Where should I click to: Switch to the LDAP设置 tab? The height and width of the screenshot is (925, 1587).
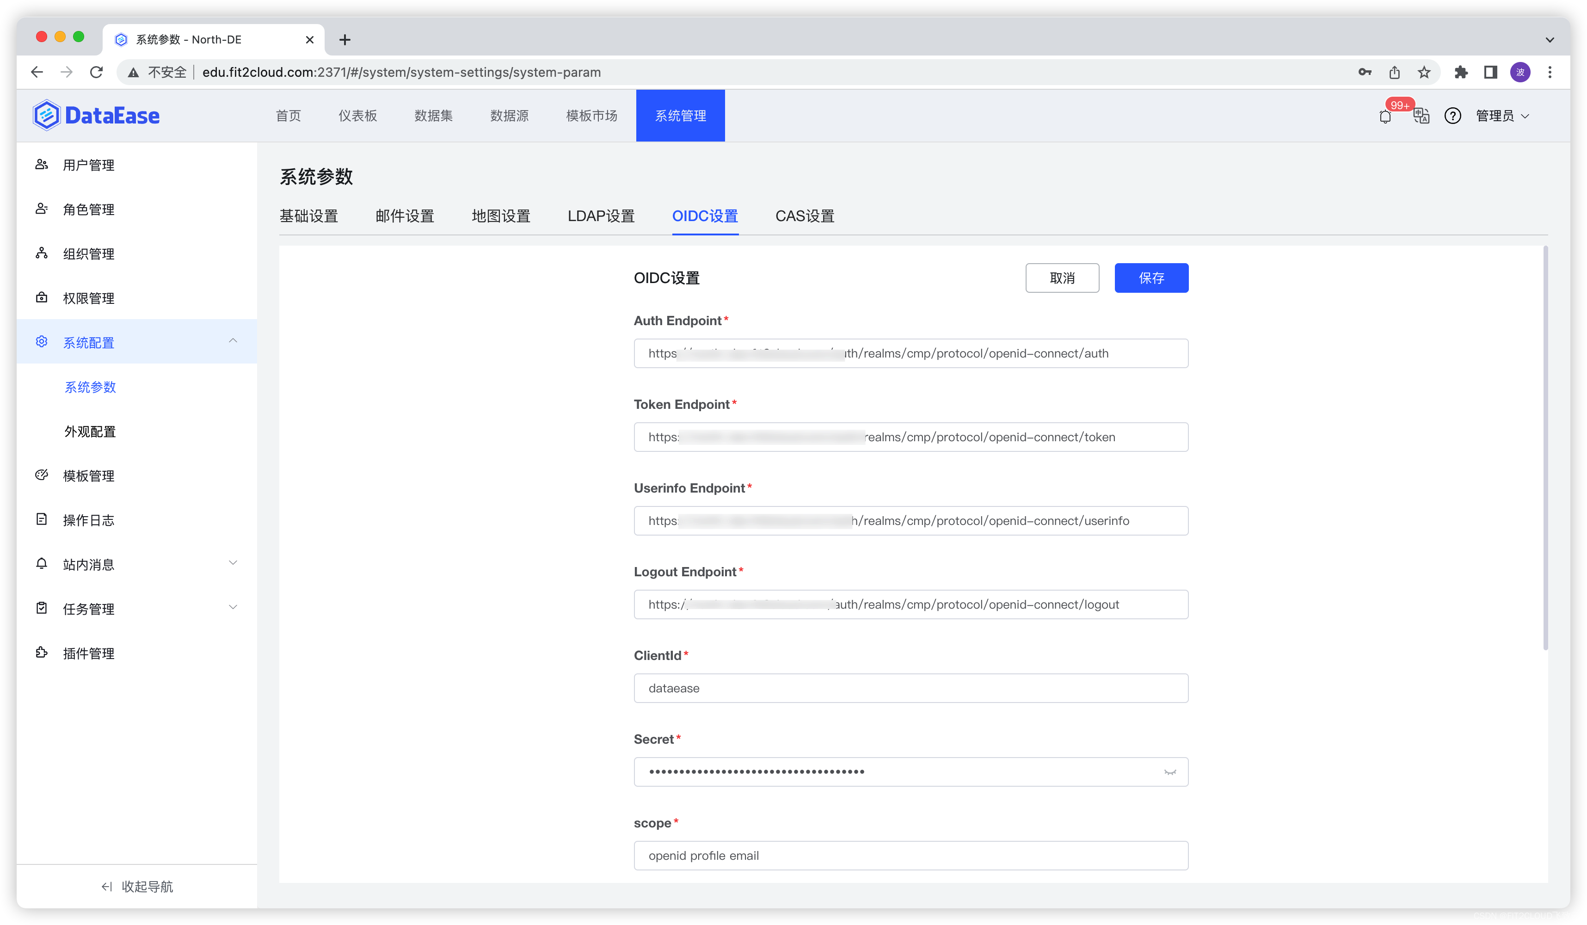point(601,216)
